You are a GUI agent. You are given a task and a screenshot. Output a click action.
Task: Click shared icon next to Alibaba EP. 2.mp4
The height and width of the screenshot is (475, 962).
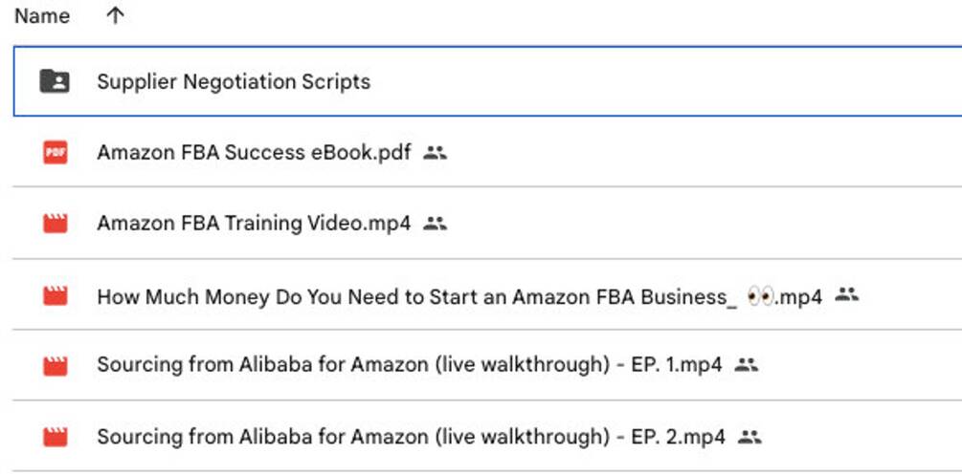pyautogui.click(x=749, y=438)
